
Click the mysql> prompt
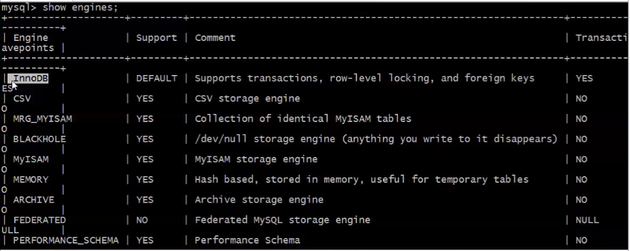pyautogui.click(x=19, y=8)
